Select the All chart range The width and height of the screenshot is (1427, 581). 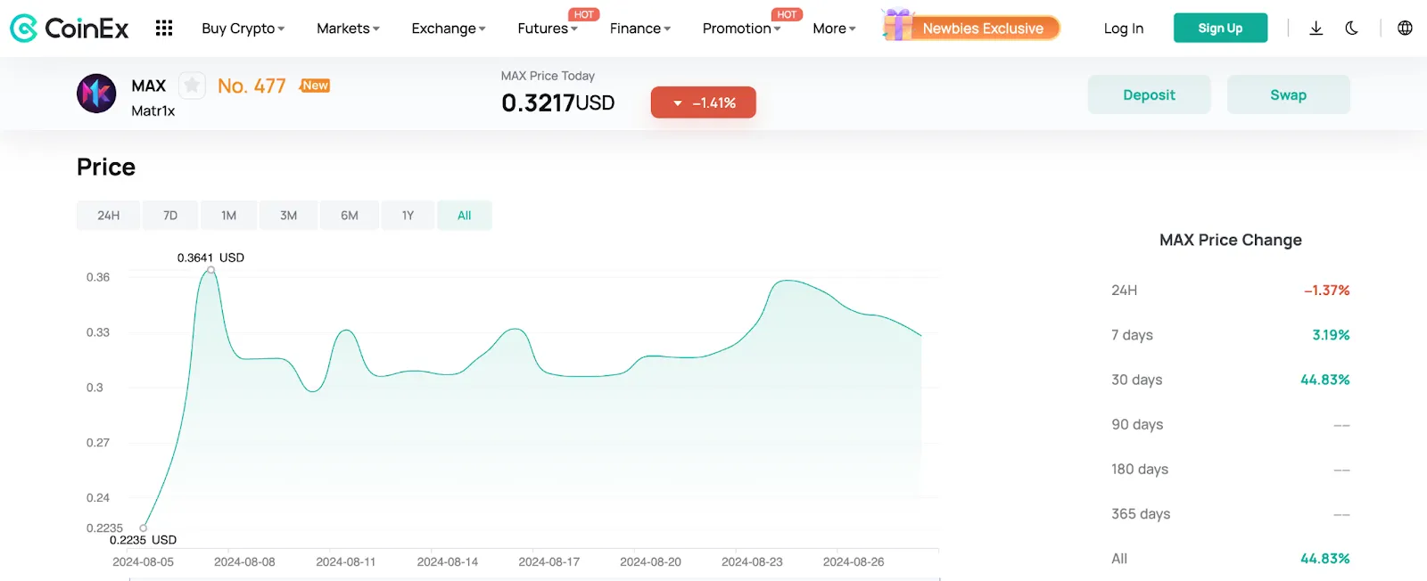pos(465,216)
